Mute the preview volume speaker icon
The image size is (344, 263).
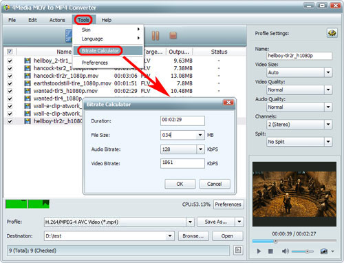[285, 251]
